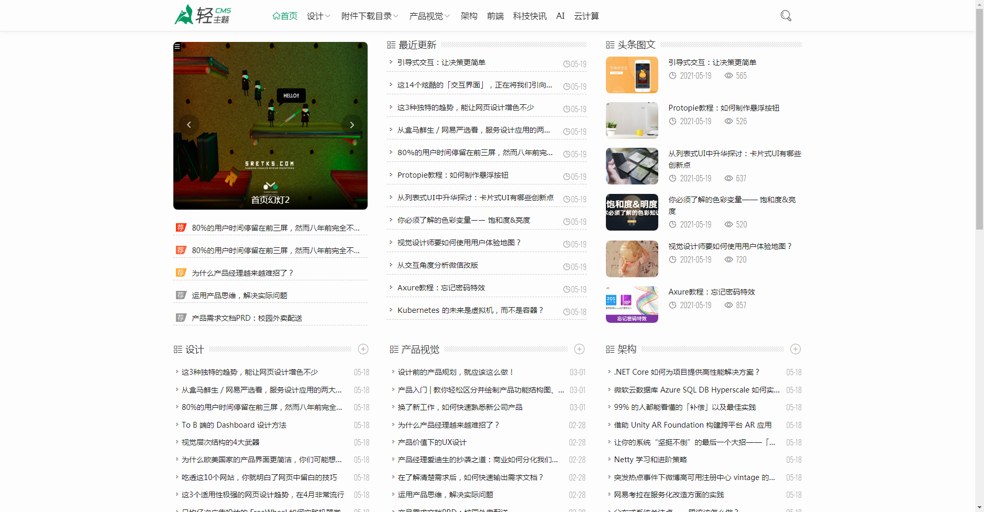Screen dimensions: 984x512
Task: Open the 科技快讯 nav menu item
Action: [x=530, y=16]
